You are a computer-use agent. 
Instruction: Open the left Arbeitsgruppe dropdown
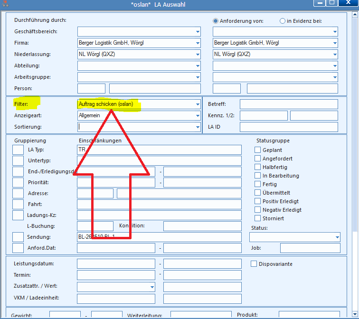[x=198, y=77]
